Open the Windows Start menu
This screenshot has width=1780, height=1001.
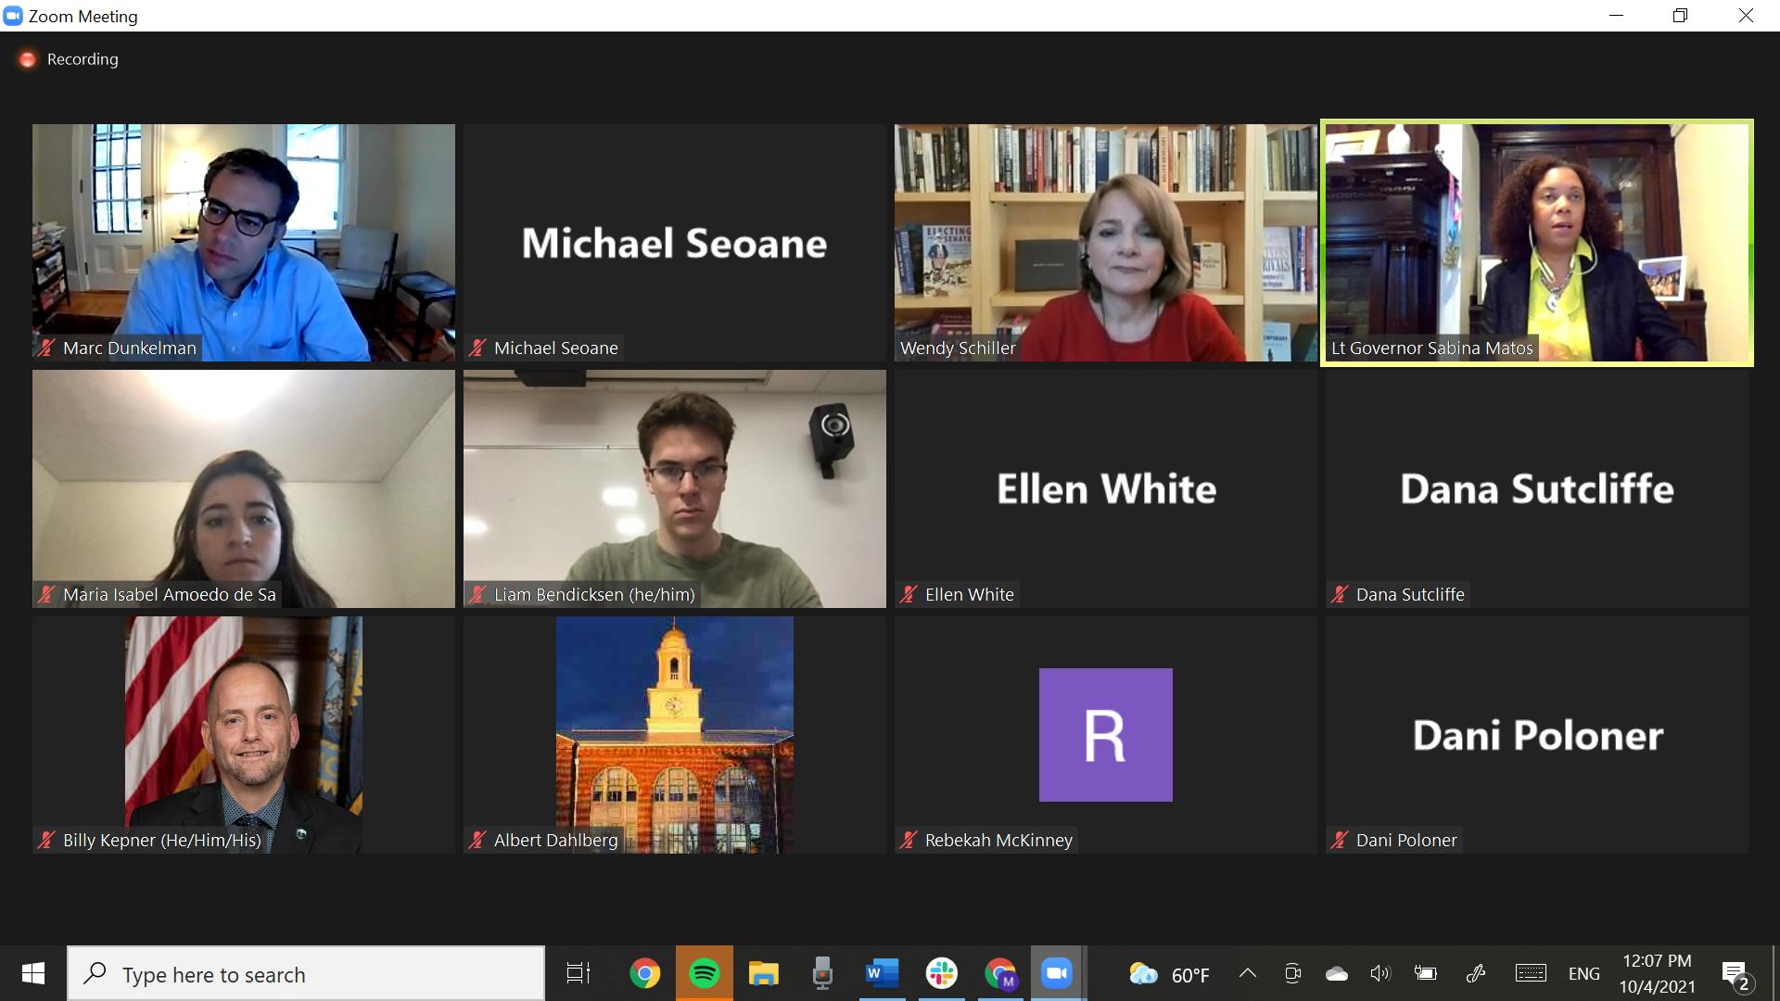coord(33,973)
